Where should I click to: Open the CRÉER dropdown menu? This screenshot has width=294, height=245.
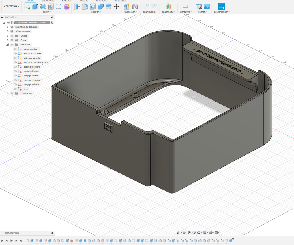tap(47, 12)
